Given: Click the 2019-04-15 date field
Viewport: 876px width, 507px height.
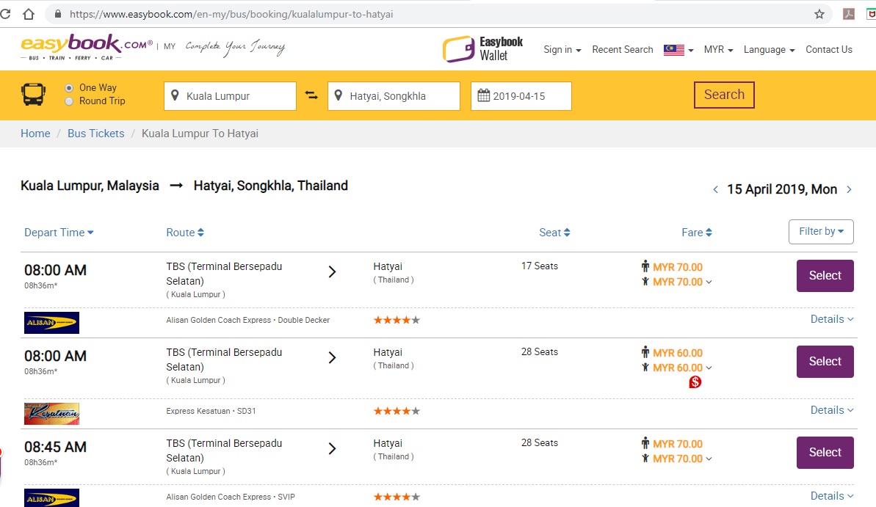Looking at the screenshot, I should point(521,96).
